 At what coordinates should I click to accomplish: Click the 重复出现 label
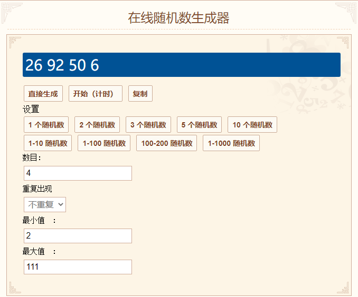[x=37, y=189]
